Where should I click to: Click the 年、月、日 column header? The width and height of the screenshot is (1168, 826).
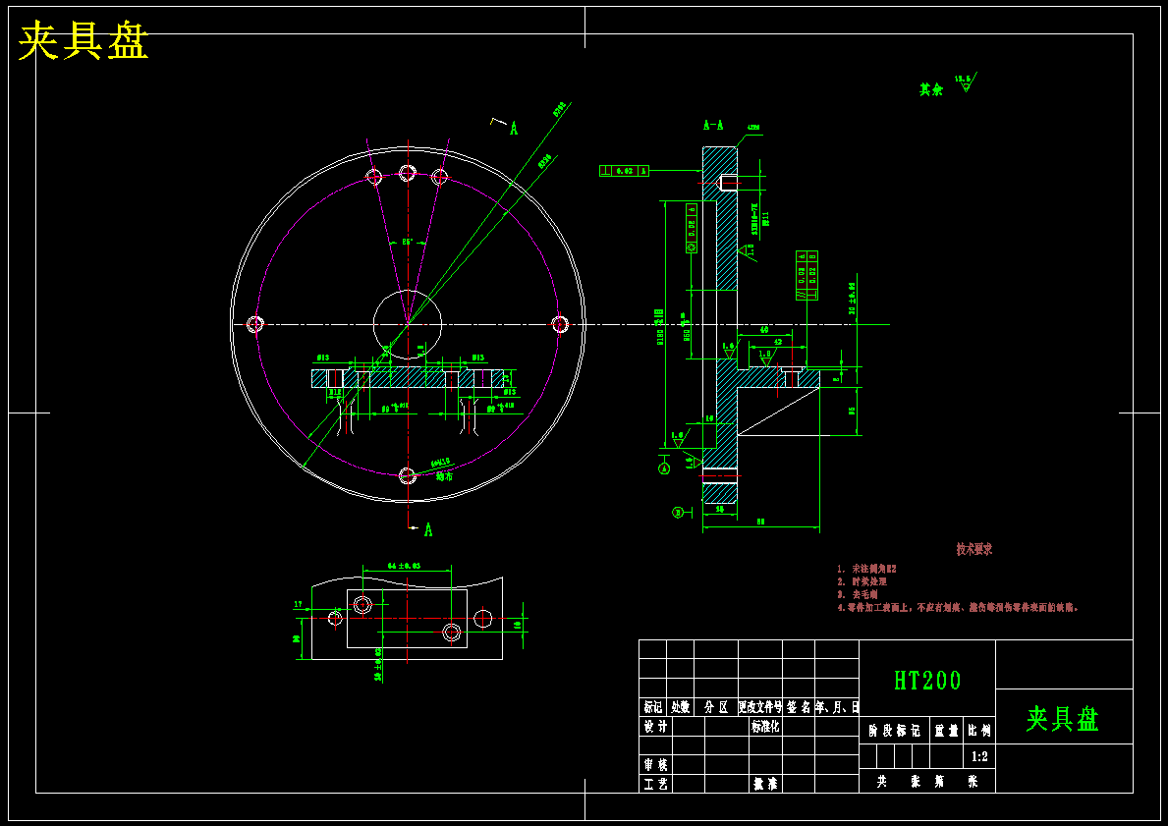(x=837, y=707)
